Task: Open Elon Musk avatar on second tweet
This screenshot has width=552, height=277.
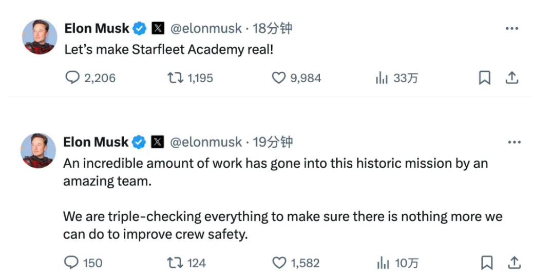Action: [39, 150]
